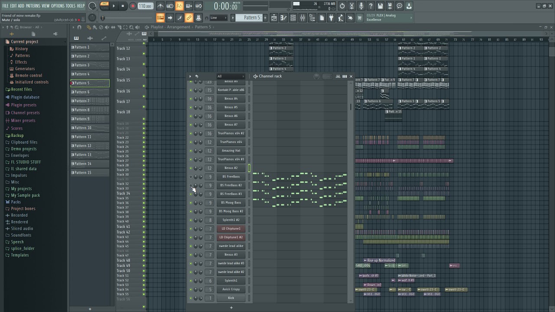Screen dimensions: 555x312
Task: Arm the red Record button
Action: pos(133,6)
